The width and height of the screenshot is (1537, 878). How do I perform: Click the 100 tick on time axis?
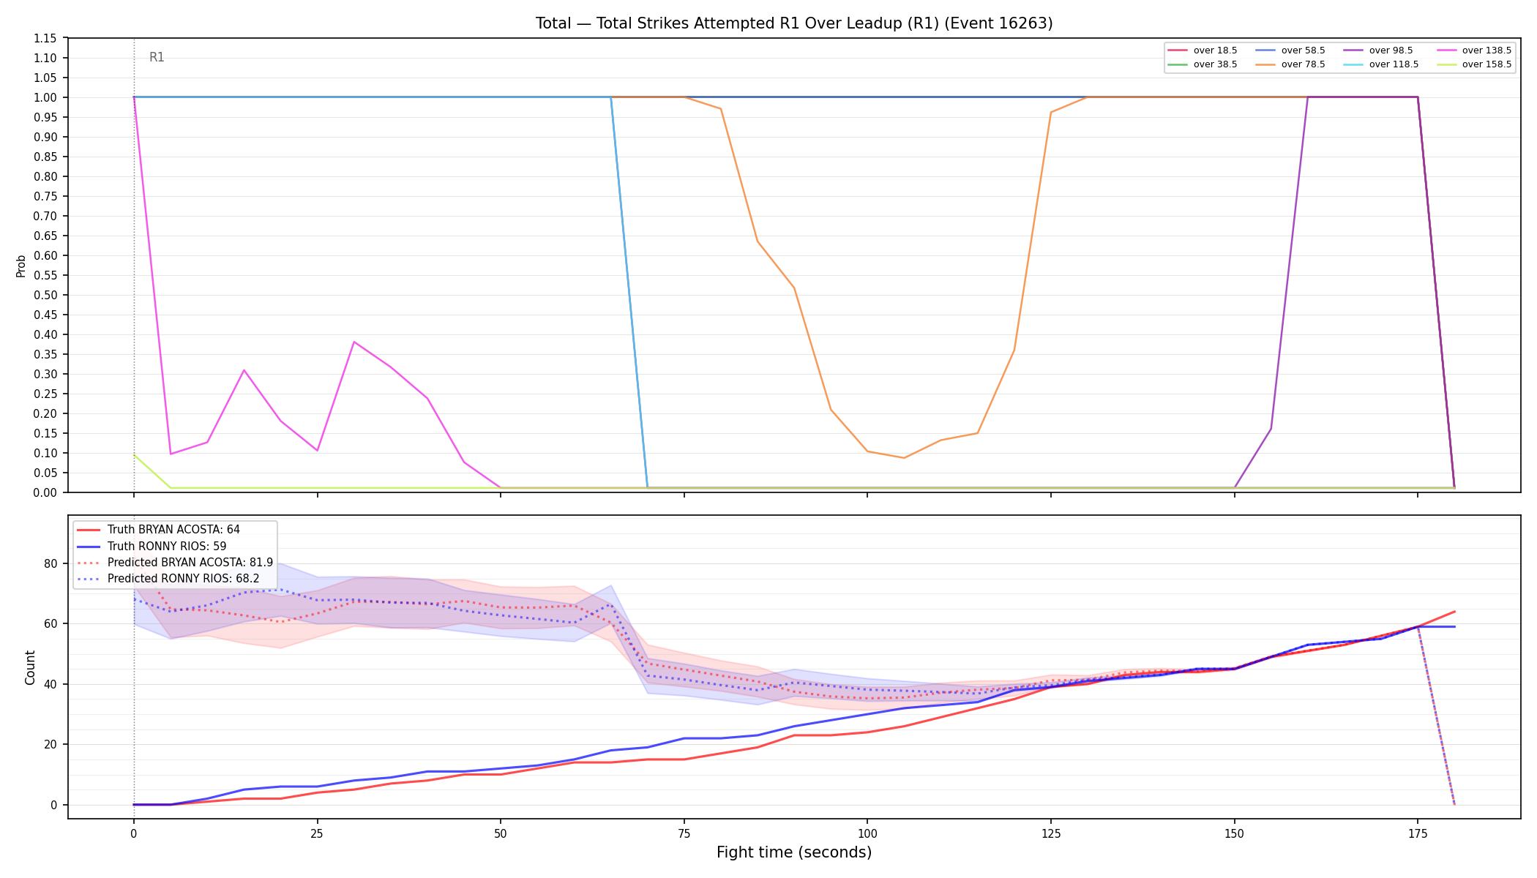(x=867, y=833)
